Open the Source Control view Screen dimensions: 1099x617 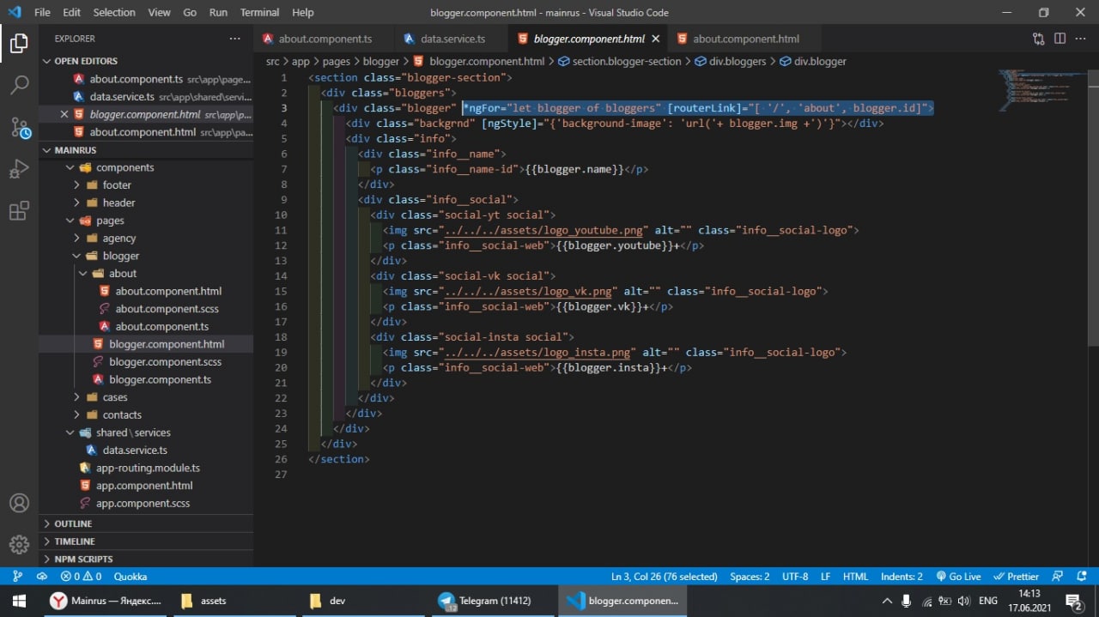click(19, 128)
